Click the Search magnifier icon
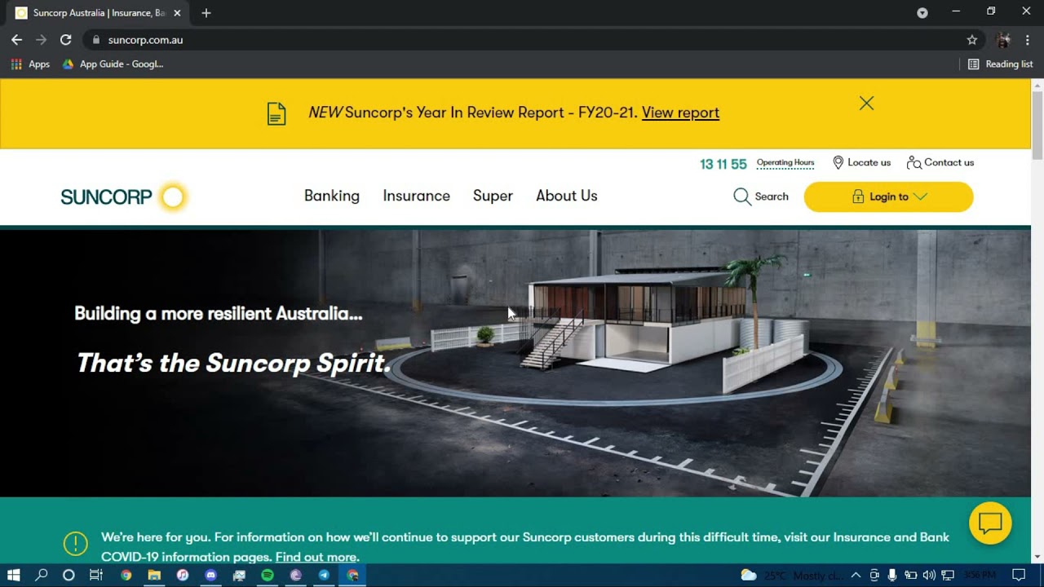Viewport: 1044px width, 587px height. 742,196
